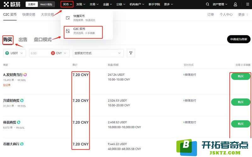Switch to the 大宗交易 sub-tab
Image resolution: width=252 pixels, height=157 pixels.
pos(47,14)
